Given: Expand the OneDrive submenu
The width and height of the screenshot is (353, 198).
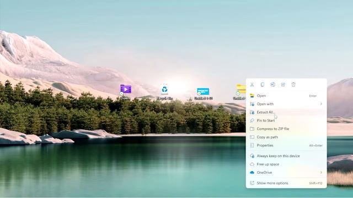Looking at the screenshot, I should pyautogui.click(x=286, y=172).
